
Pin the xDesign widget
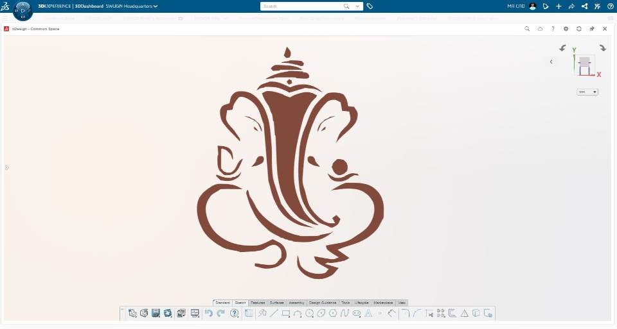(592, 29)
